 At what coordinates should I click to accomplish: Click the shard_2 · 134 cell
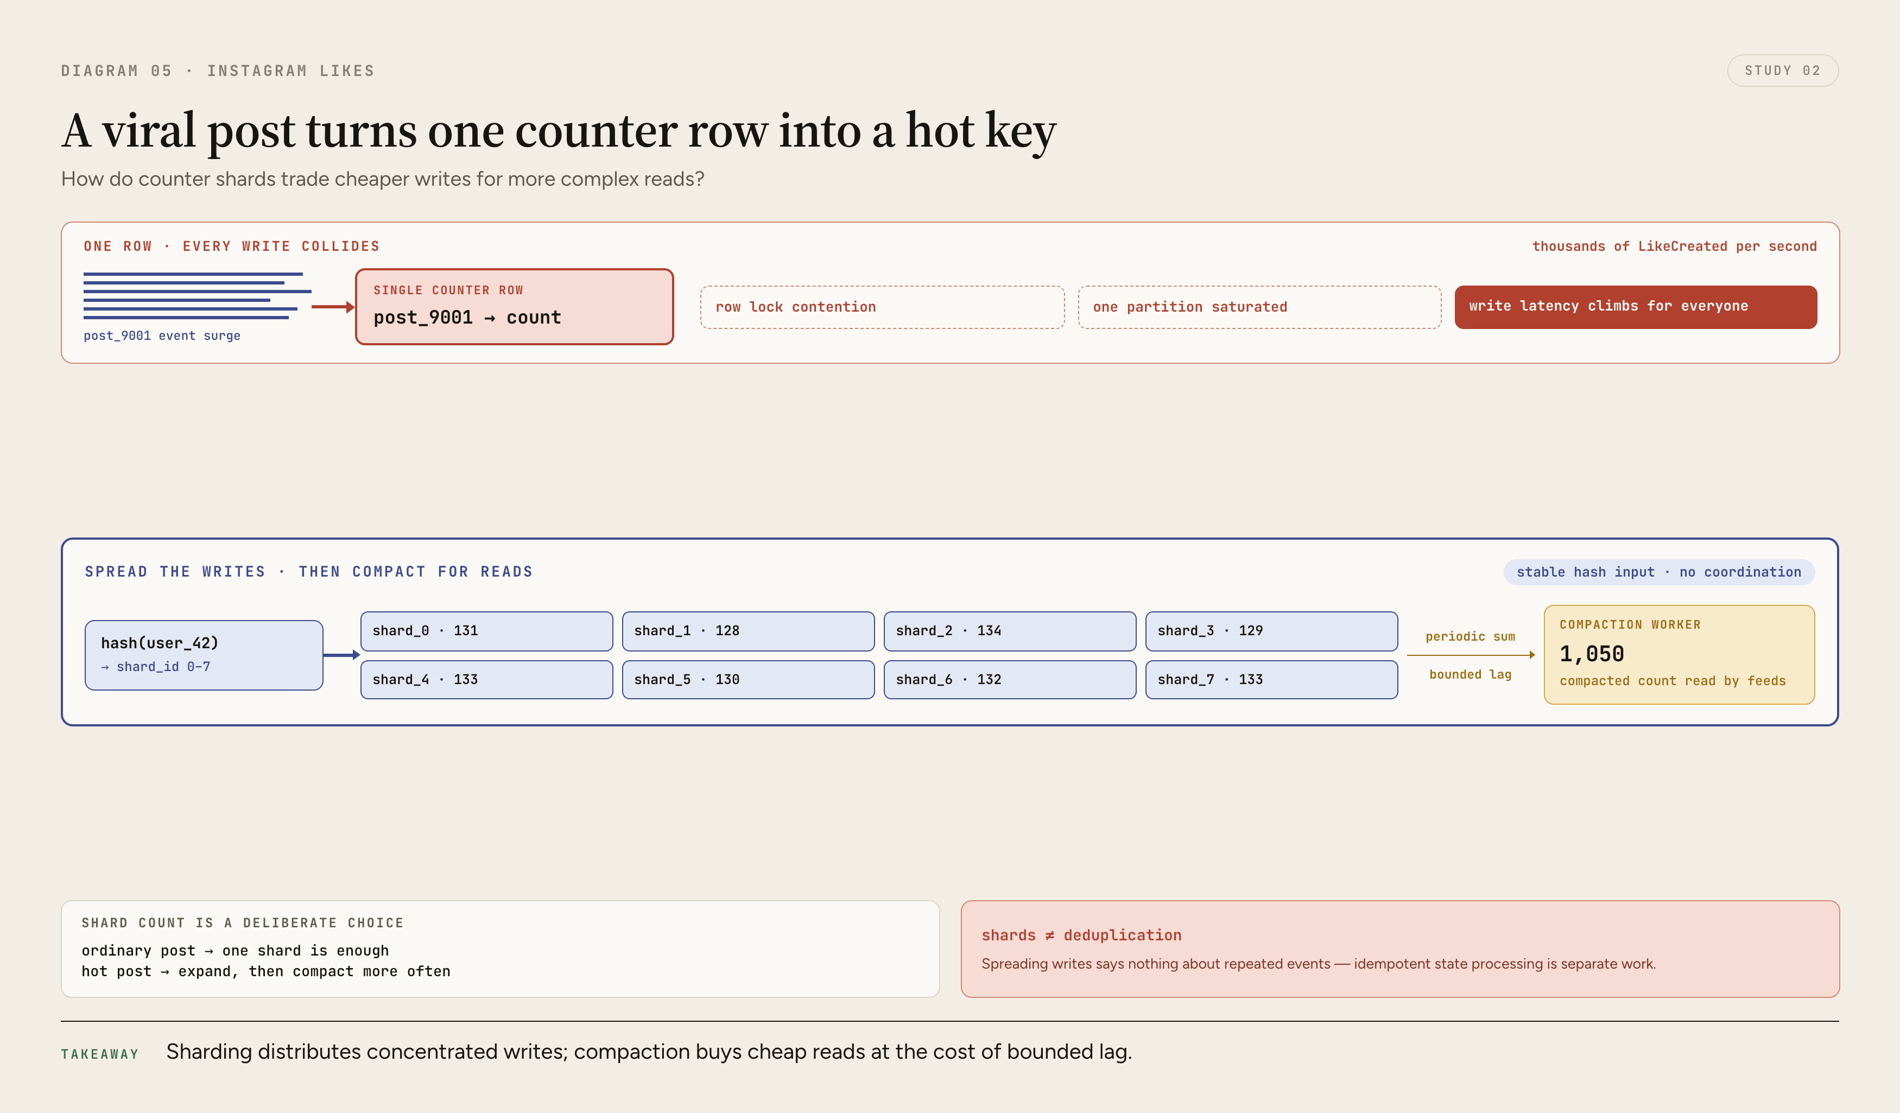[1010, 631]
